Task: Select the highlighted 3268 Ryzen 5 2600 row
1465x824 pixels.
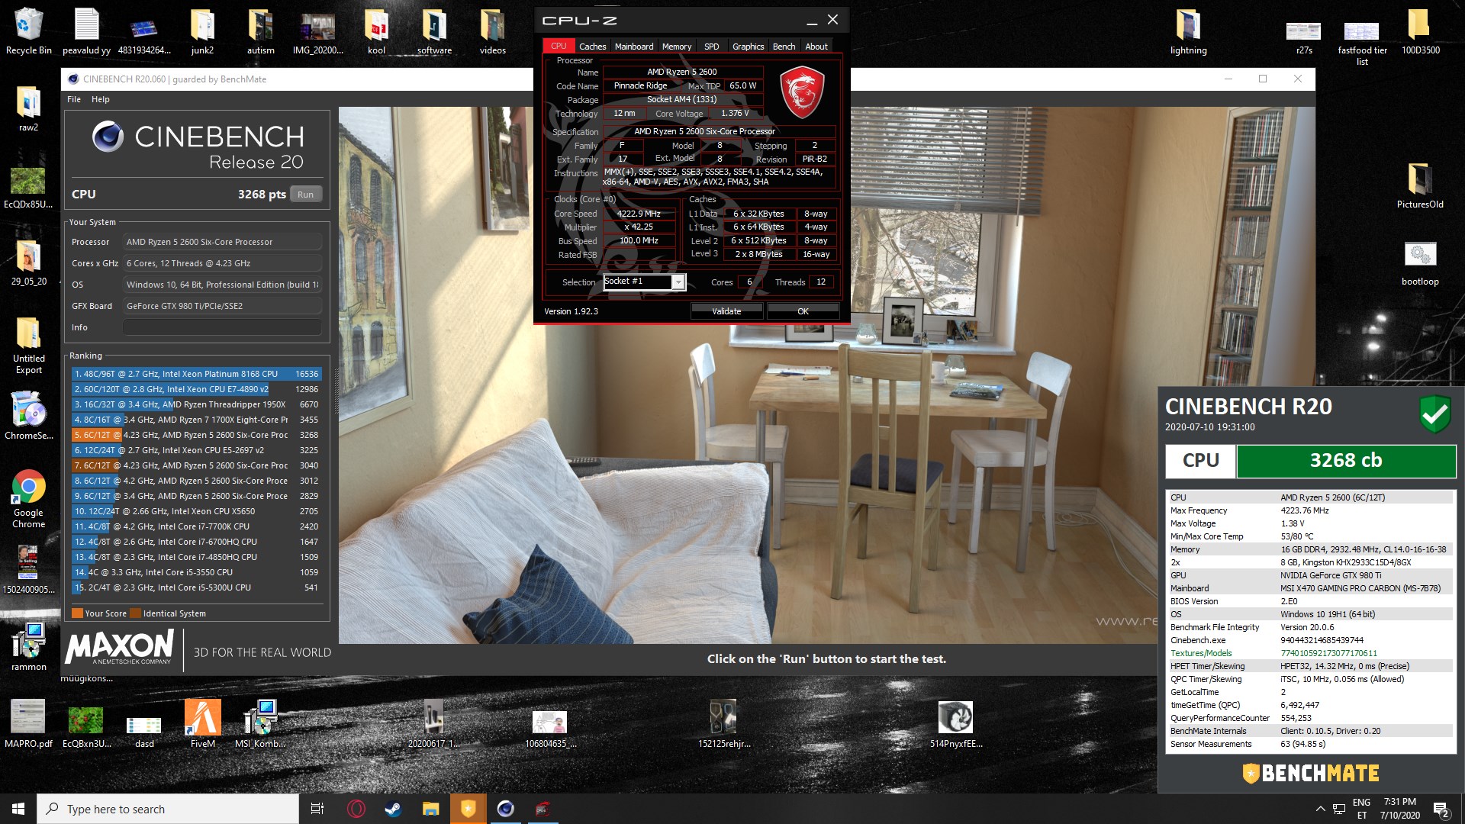Action: (x=196, y=435)
